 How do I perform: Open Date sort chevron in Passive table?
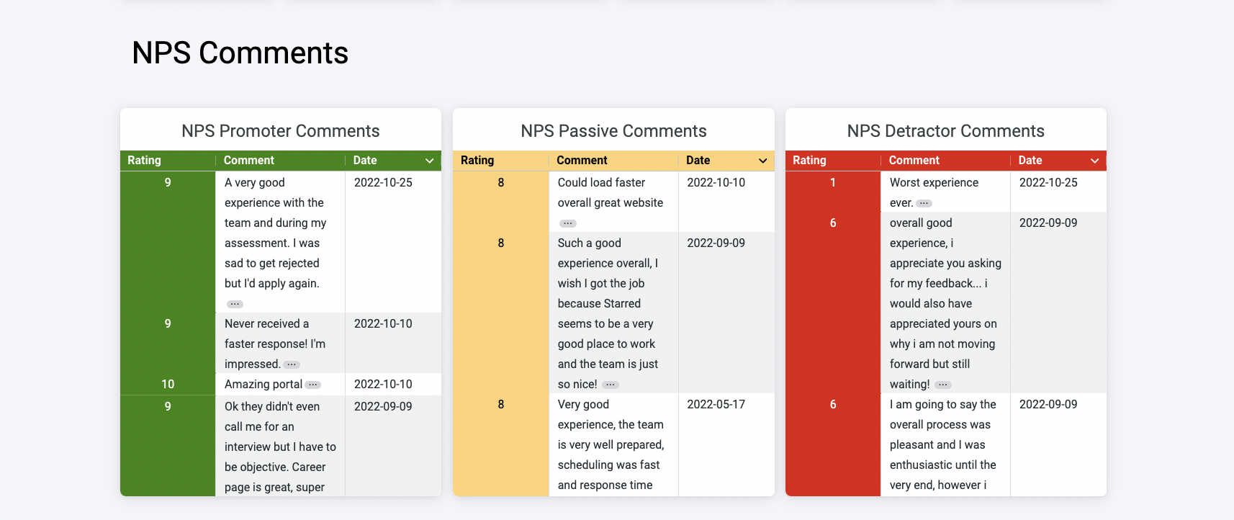coord(763,161)
